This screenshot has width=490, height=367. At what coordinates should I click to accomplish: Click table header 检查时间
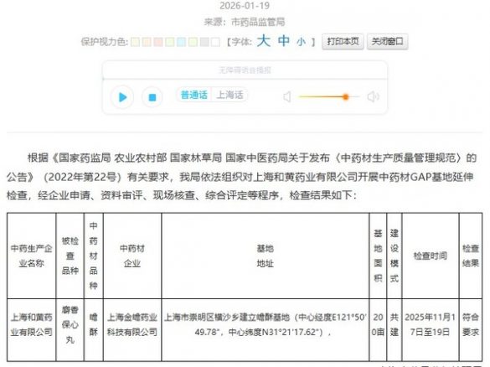431,256
